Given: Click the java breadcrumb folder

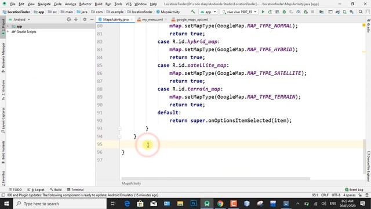Looking at the screenshot, I should click(x=82, y=12).
